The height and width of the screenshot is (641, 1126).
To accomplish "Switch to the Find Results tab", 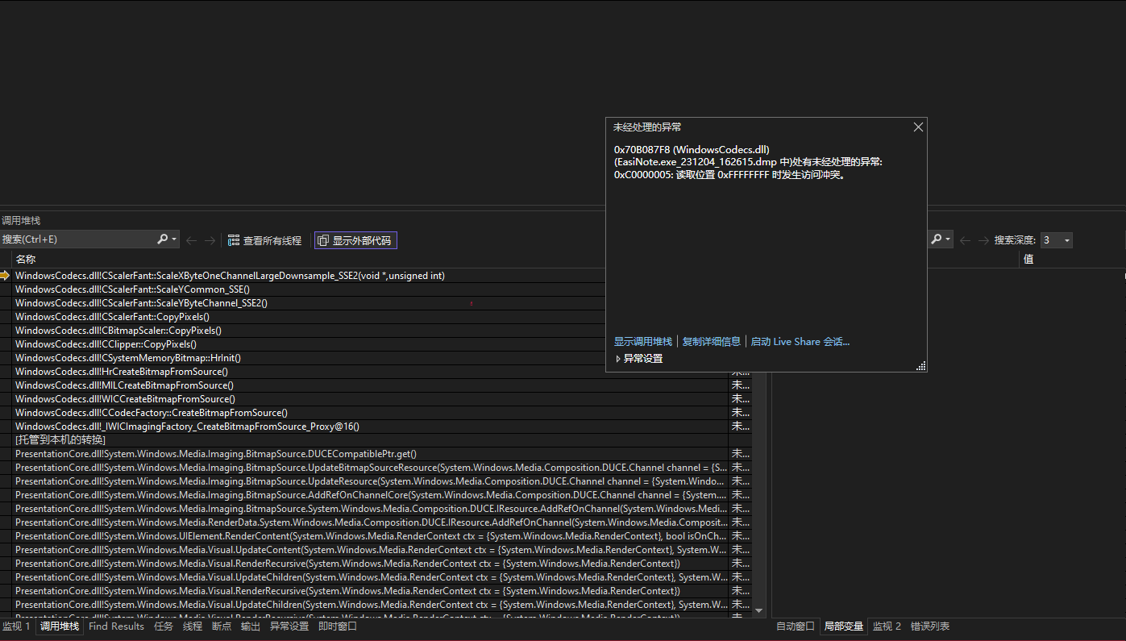I will pyautogui.click(x=116, y=626).
